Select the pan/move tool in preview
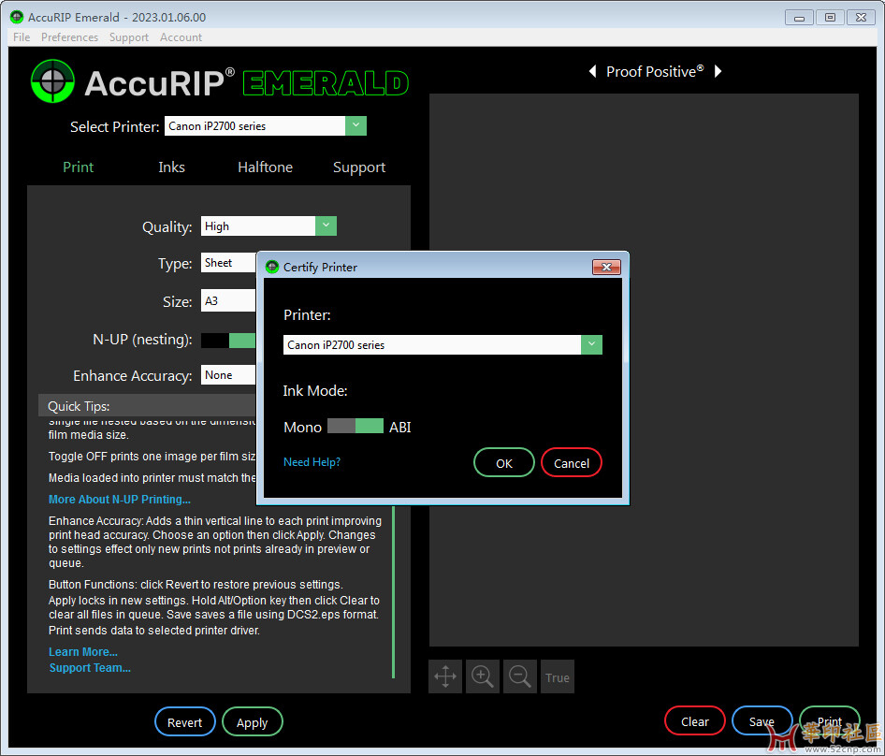This screenshot has width=885, height=756. click(445, 676)
